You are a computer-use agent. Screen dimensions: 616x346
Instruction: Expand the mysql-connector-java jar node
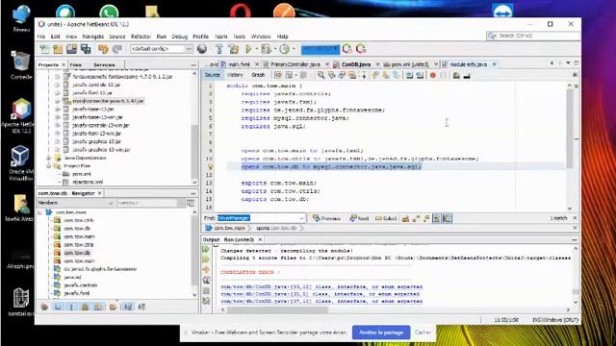[58, 101]
